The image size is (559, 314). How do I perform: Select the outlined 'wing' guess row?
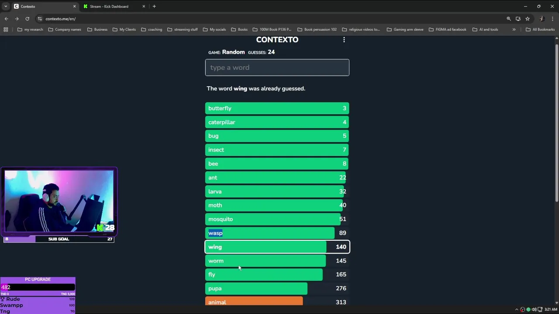277,247
